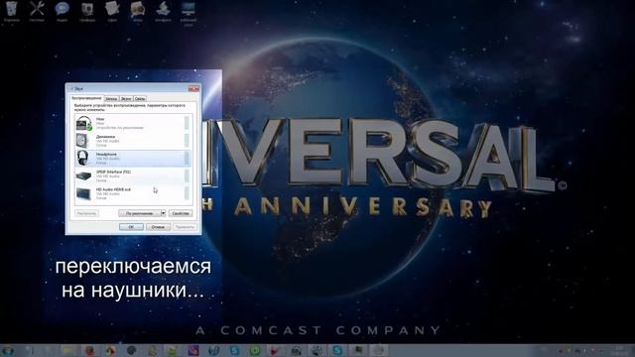Close the Звук dialog window
Screen dimensions: 635x357
pos(193,88)
